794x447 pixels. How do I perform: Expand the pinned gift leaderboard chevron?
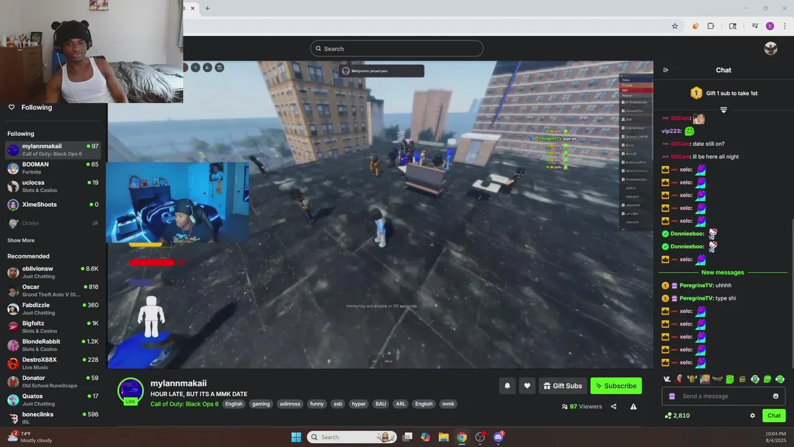pos(723,110)
